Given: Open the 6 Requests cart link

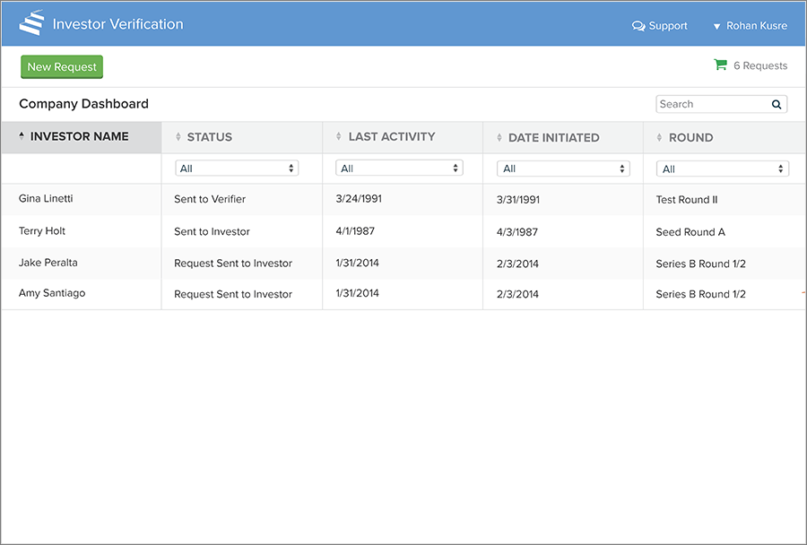Looking at the screenshot, I should pos(759,65).
